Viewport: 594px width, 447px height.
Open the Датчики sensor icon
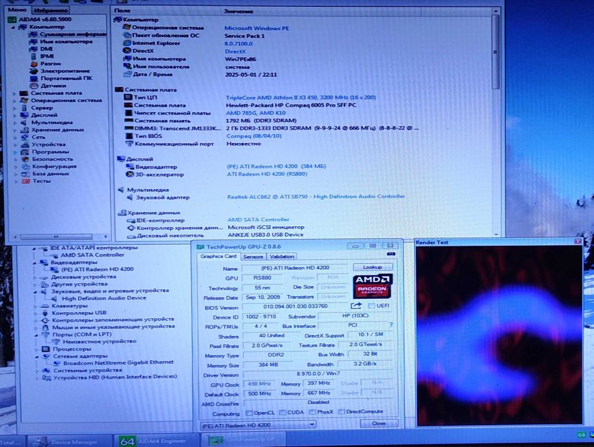pyautogui.click(x=34, y=86)
